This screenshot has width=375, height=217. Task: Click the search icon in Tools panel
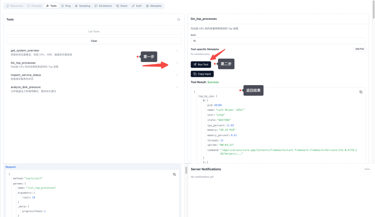pos(179,20)
